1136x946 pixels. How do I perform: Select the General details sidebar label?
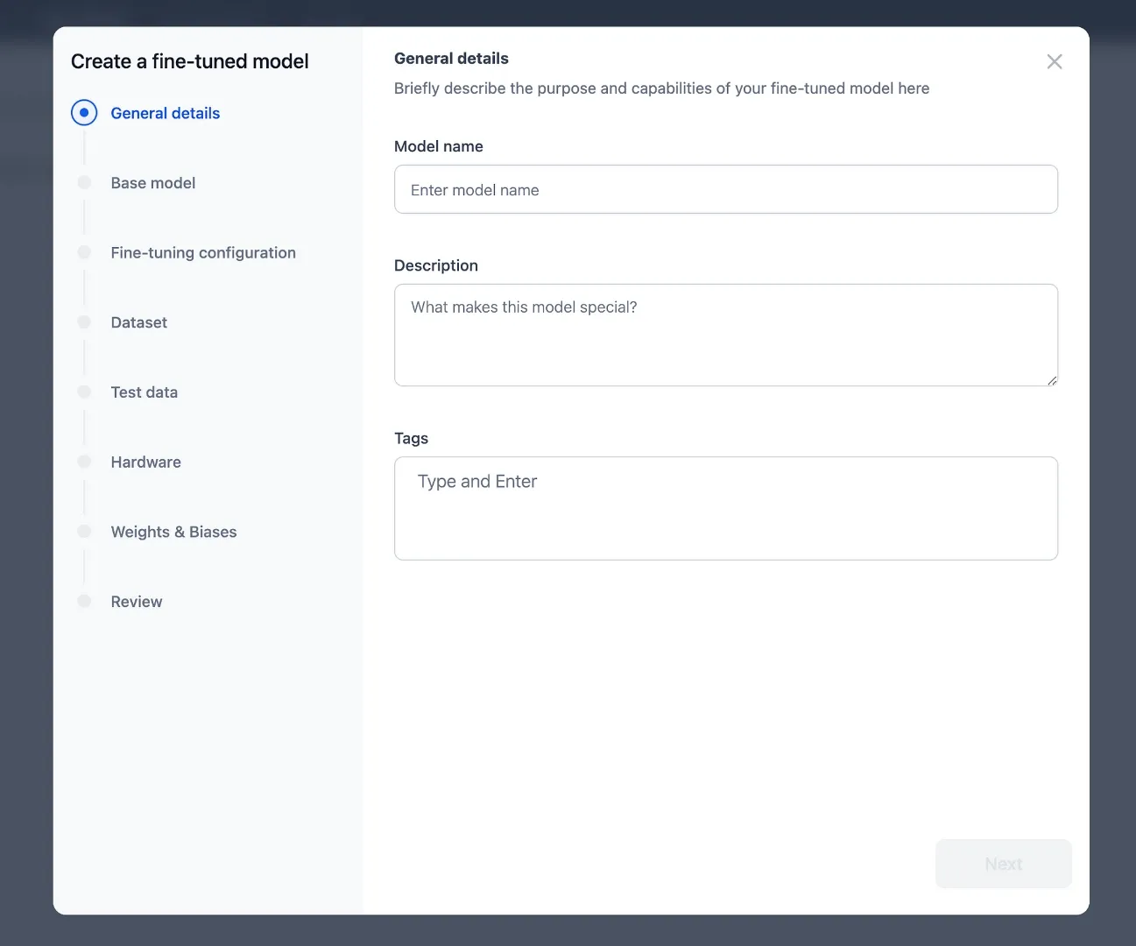pyautogui.click(x=165, y=112)
